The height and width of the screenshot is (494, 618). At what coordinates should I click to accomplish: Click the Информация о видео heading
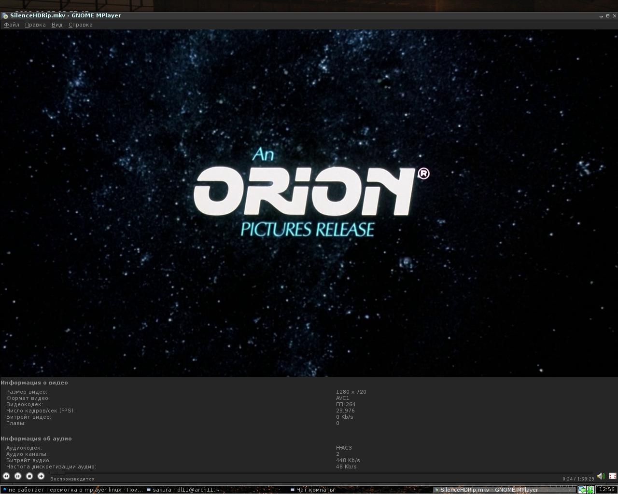click(x=34, y=383)
